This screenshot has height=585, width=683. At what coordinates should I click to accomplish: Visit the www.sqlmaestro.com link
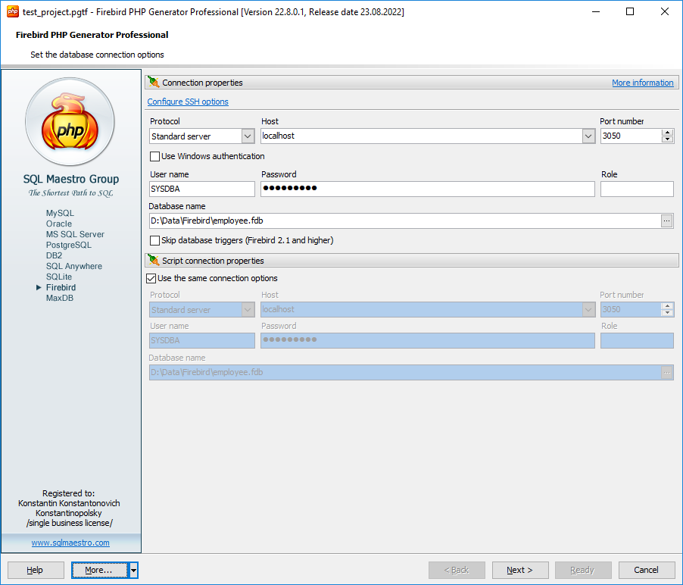[x=70, y=543]
